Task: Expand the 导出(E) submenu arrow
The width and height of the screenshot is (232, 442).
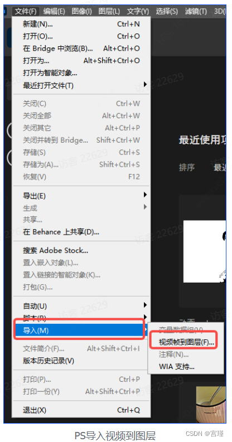Action: pyautogui.click(x=145, y=195)
